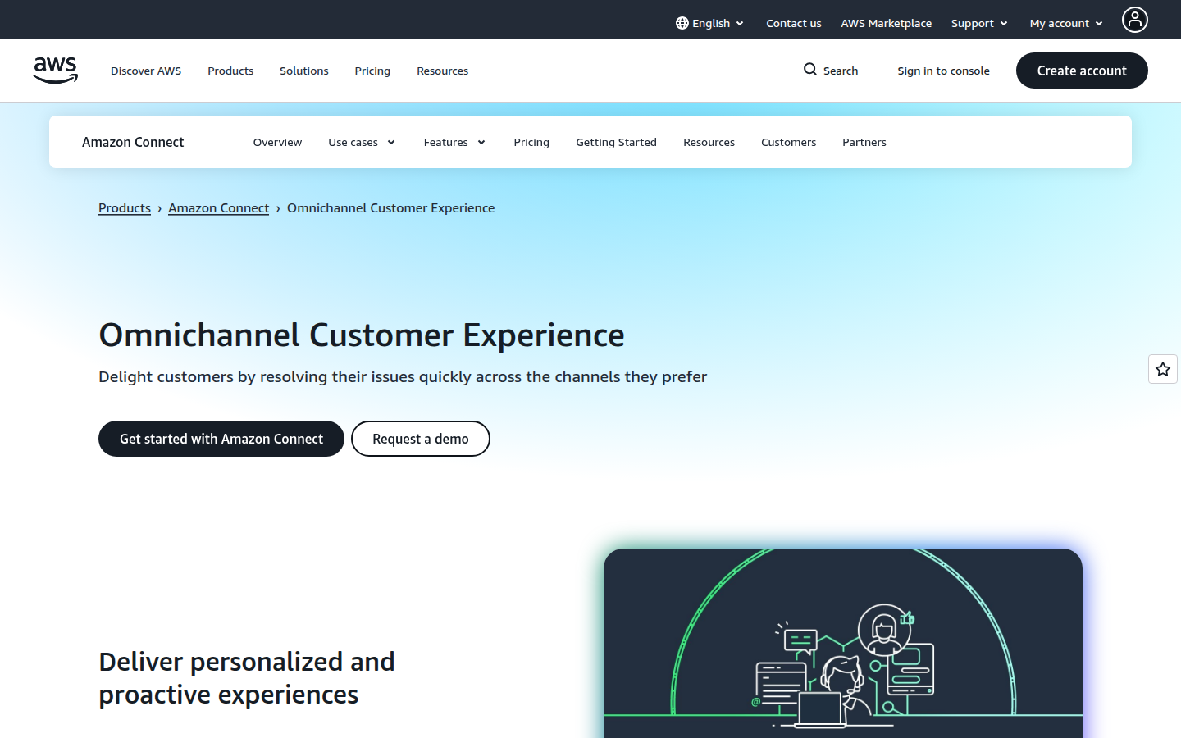The width and height of the screenshot is (1181, 738).
Task: Open the Solutions menu
Action: click(x=303, y=71)
